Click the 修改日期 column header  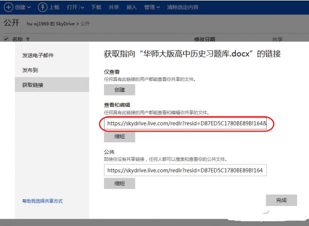click(x=204, y=39)
